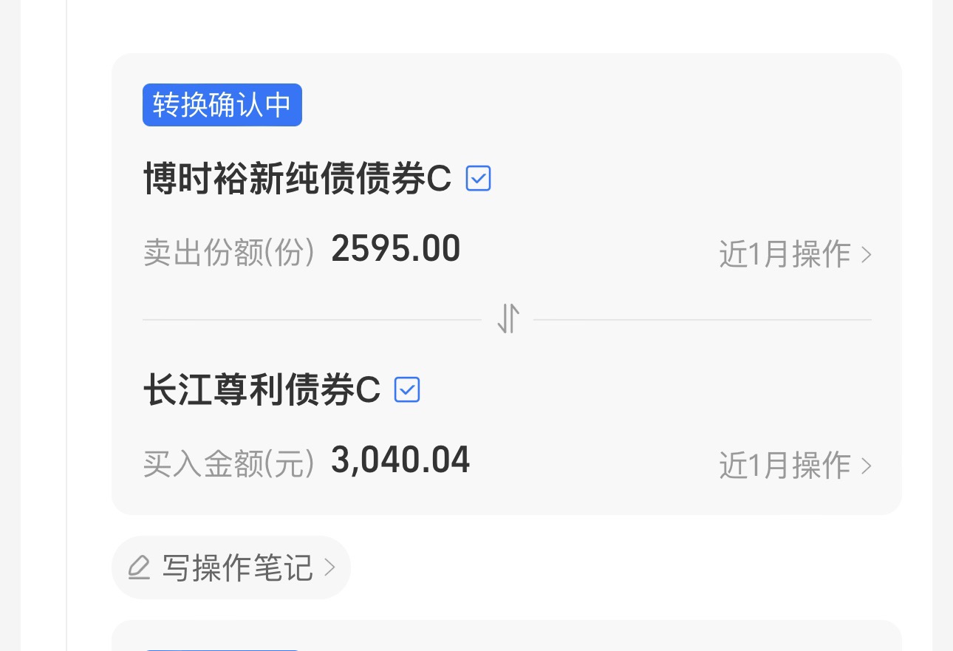The width and height of the screenshot is (953, 651).
Task: Tap the partially visible card at bottom
Action: point(507,635)
